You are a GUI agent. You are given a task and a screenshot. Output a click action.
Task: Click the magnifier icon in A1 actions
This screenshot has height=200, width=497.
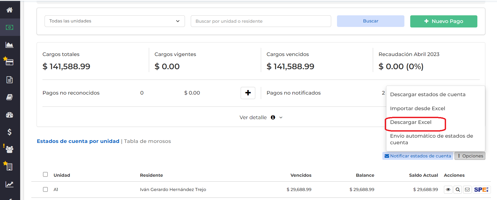[x=458, y=190]
